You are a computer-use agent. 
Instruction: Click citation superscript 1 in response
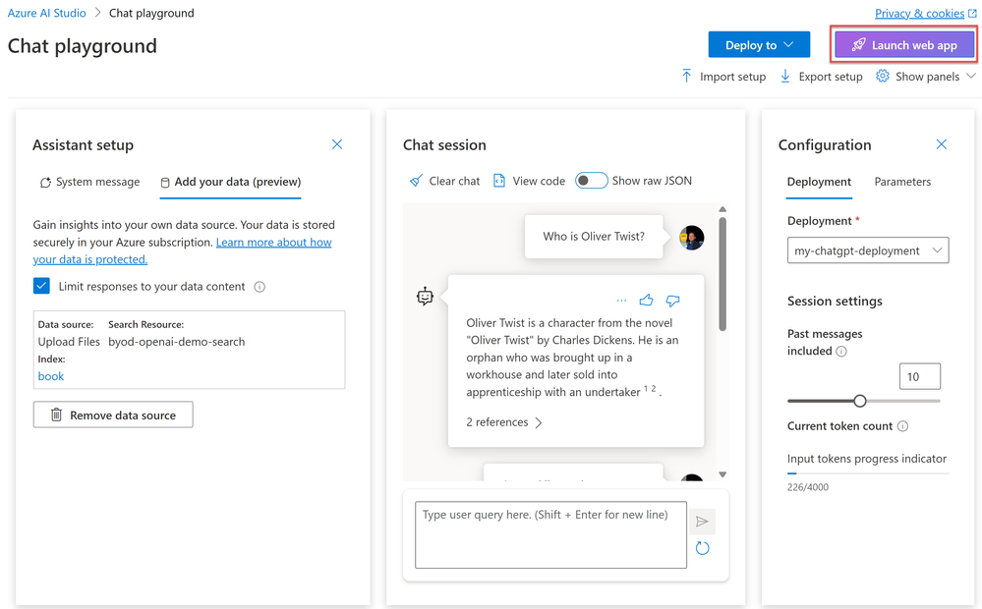646,389
